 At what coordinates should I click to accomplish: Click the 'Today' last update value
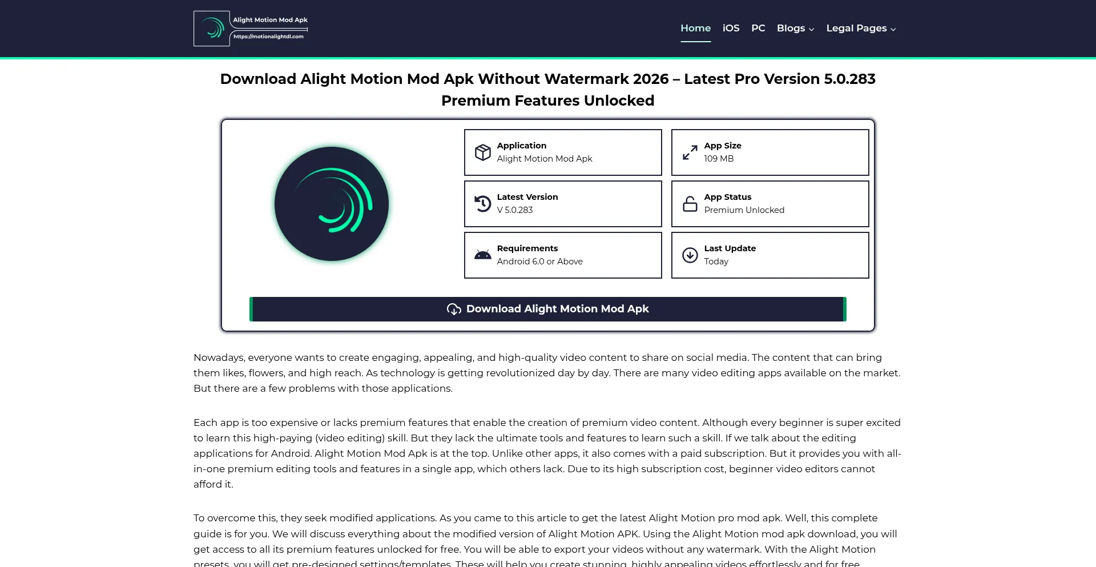coord(716,262)
